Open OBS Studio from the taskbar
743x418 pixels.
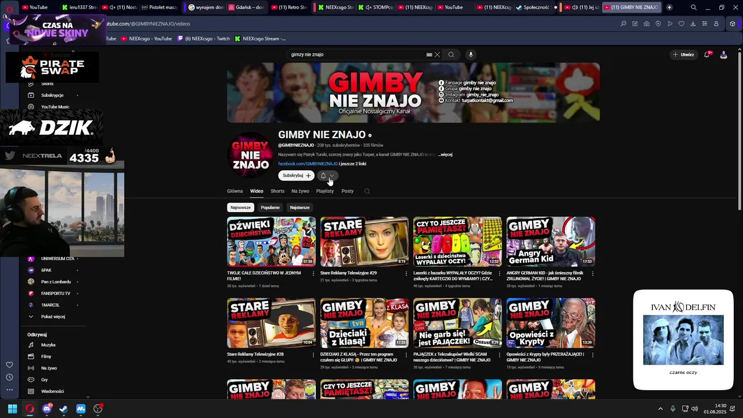[98, 409]
